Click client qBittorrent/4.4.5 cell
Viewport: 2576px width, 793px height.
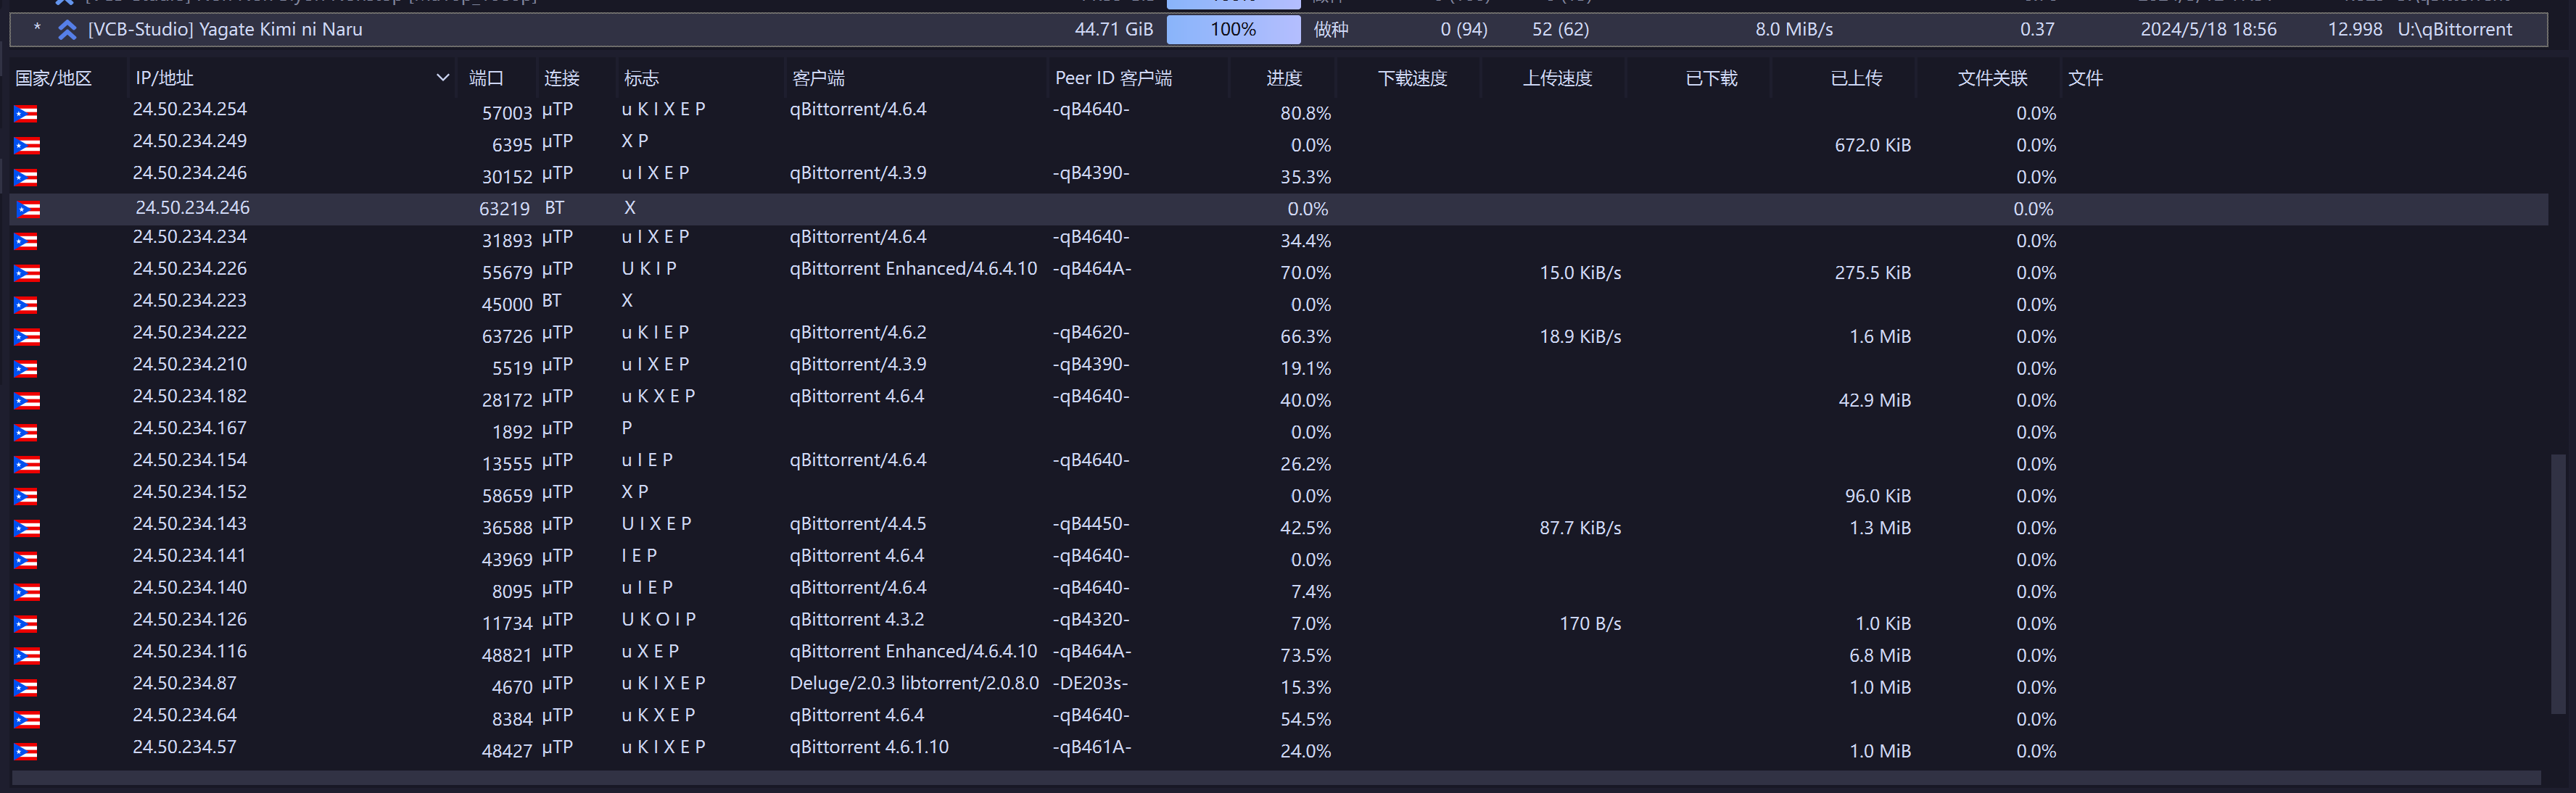[858, 524]
